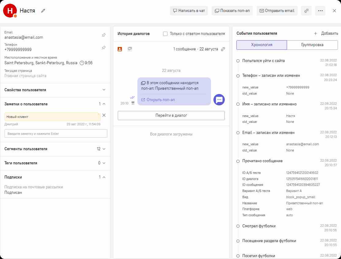Click Главная страница сайта current page

(25, 76)
